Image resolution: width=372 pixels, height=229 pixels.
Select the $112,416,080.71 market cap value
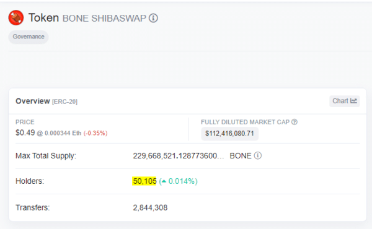(x=229, y=134)
